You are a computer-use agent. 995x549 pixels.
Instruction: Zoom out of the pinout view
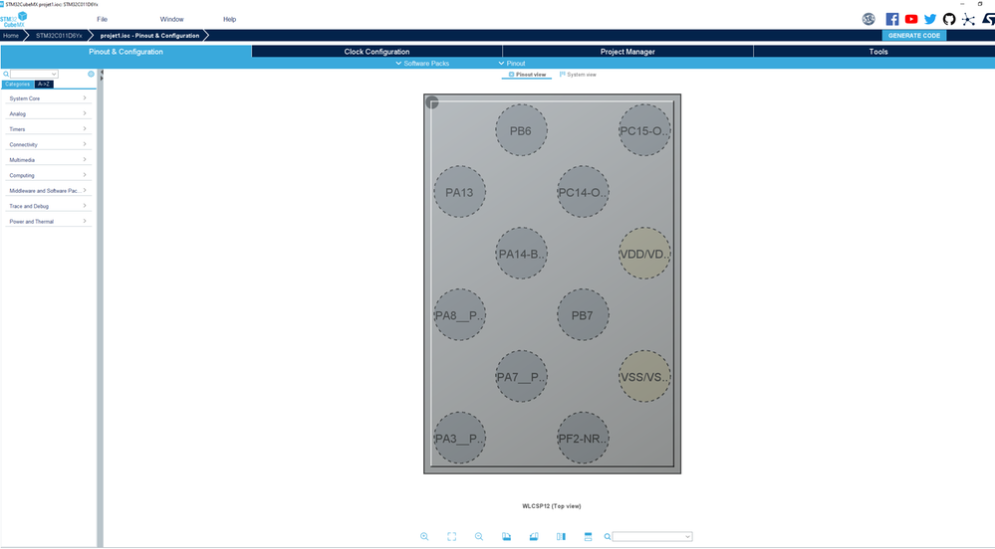(x=479, y=536)
